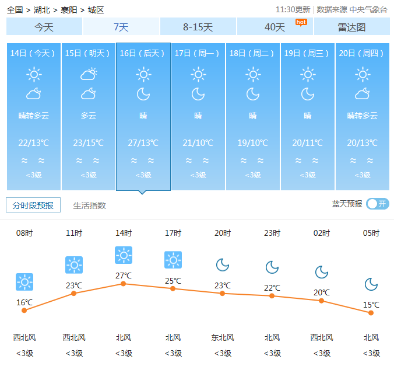The image size is (394, 373).
Task: Open the 40天 forecast tab
Action: point(275,27)
